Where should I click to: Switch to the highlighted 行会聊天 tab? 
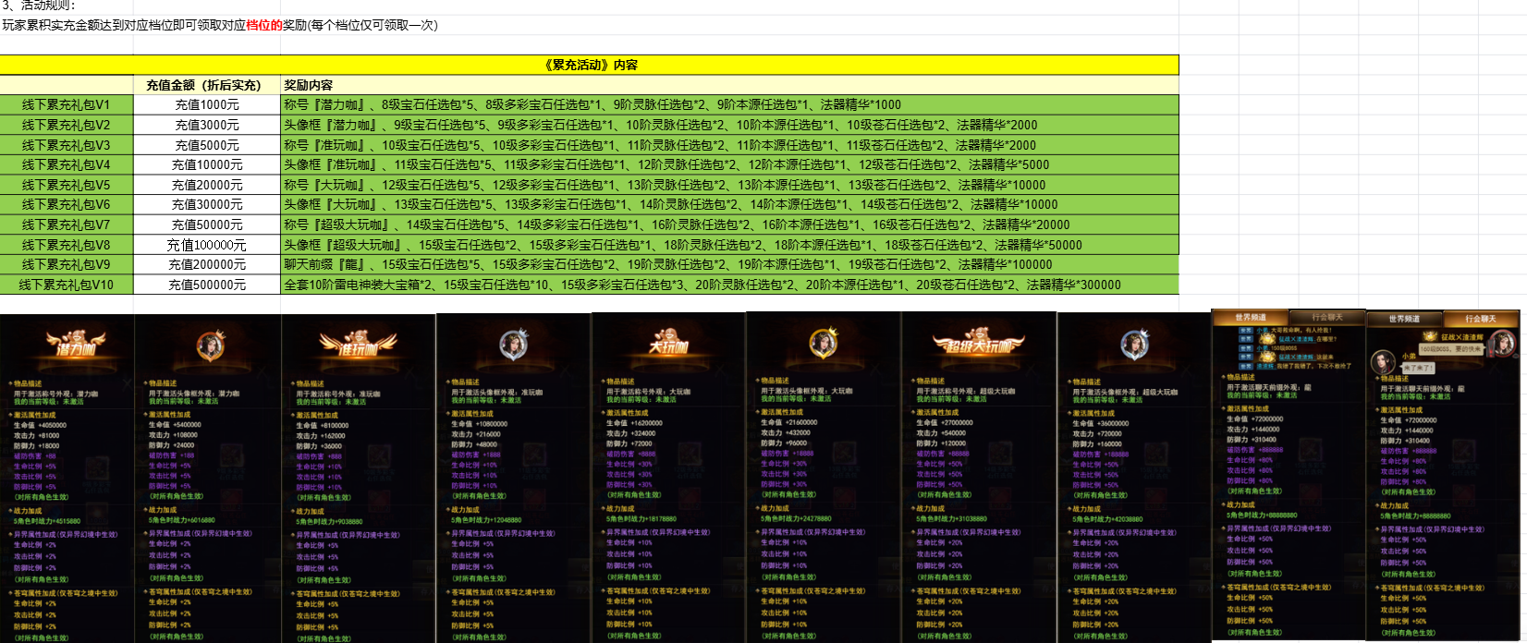coord(1480,319)
